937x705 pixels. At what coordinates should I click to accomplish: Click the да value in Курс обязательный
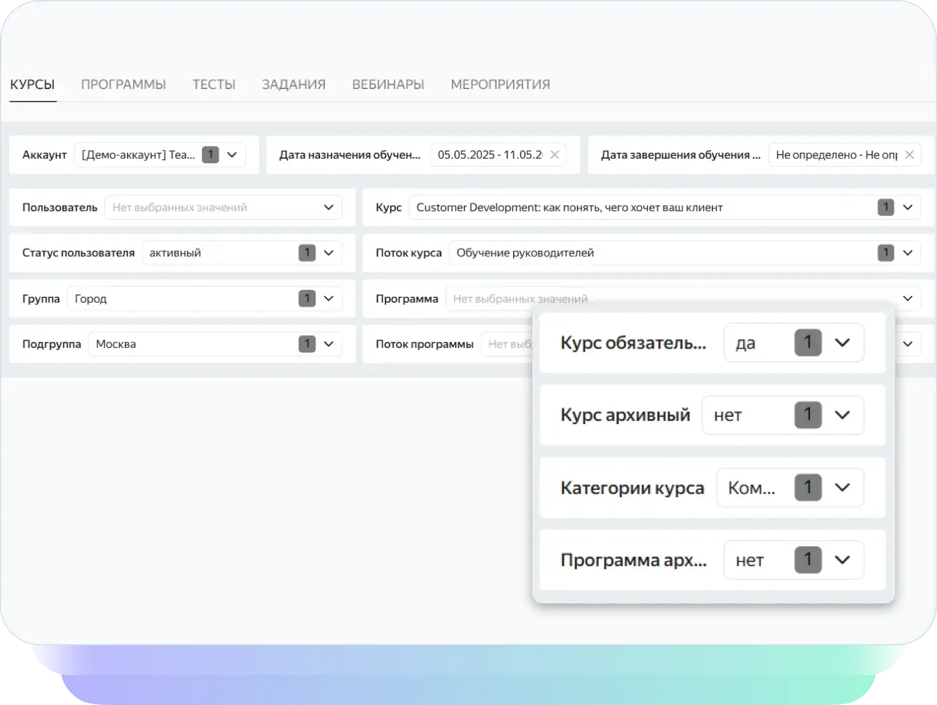point(746,343)
